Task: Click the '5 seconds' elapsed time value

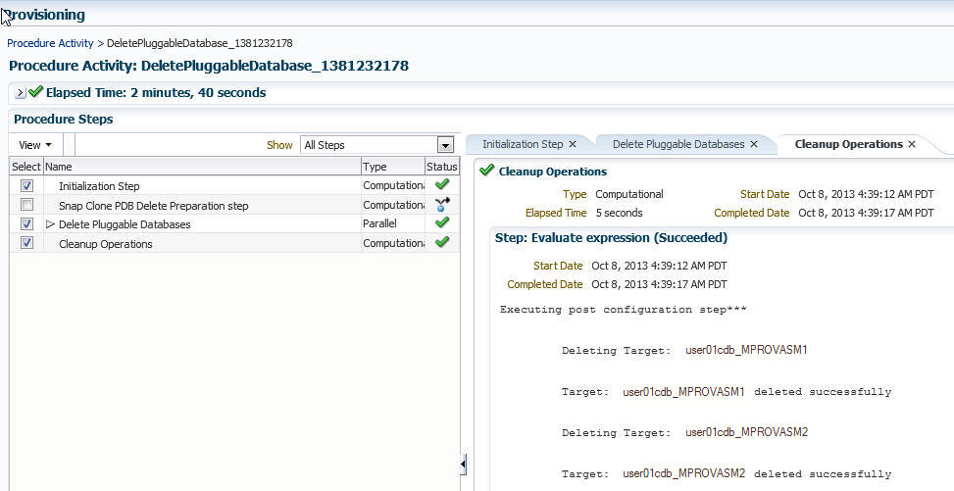Action: point(619,213)
